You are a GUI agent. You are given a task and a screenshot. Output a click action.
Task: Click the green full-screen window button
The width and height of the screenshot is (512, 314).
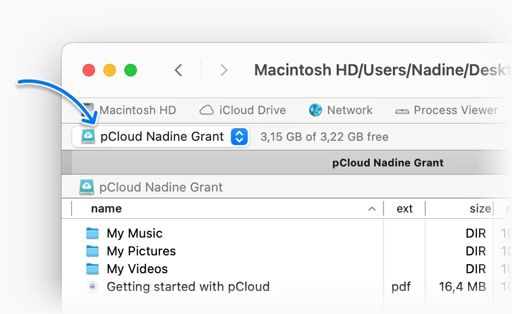point(131,70)
